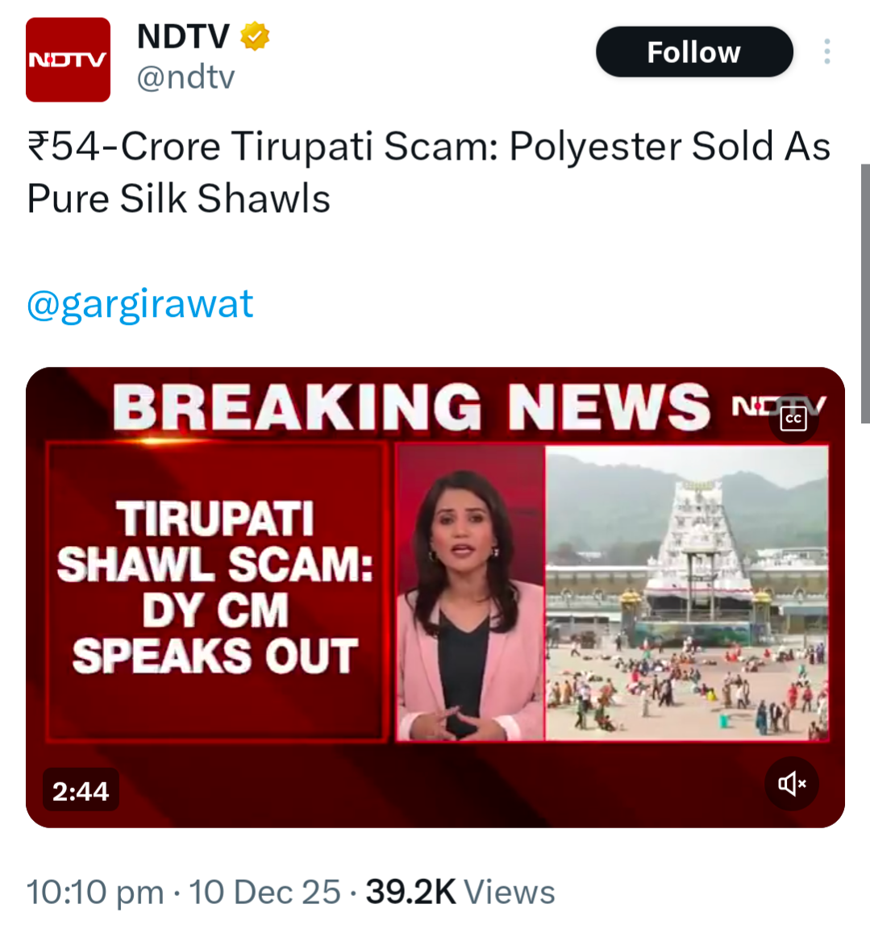Open tweet timestamp 10:10 pm 10 Dec 25
The height and width of the screenshot is (929, 870).
coord(184,892)
